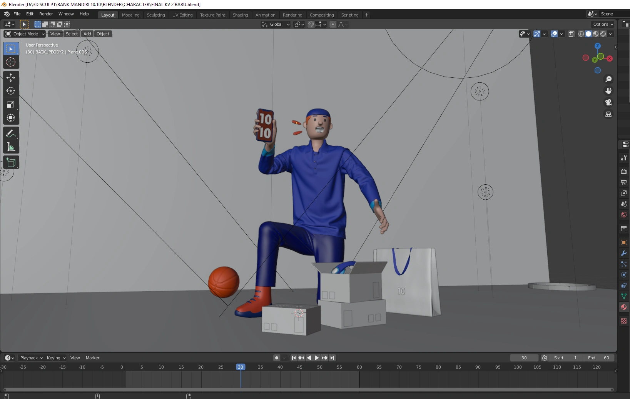Click the Marker menu in timeline

92,358
